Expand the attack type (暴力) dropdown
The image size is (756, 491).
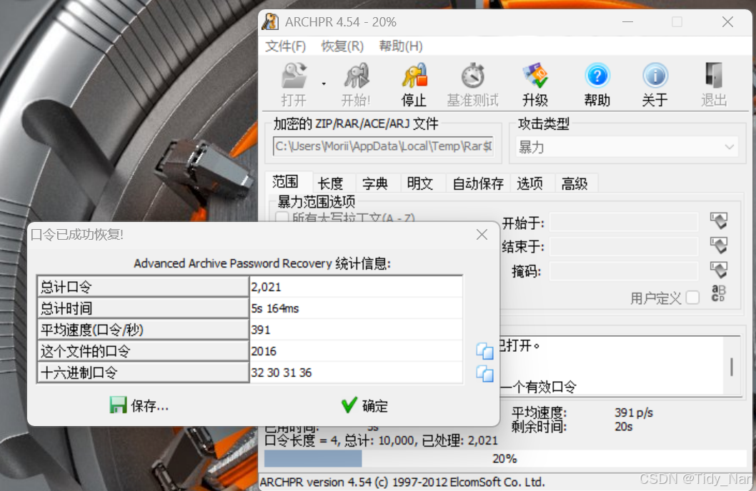click(x=628, y=147)
